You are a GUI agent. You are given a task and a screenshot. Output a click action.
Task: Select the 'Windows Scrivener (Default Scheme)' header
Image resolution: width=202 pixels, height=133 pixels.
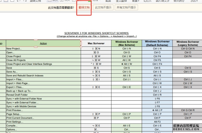(157, 43)
